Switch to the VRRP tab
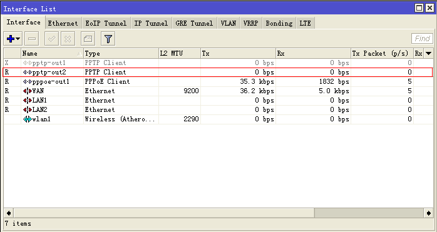The height and width of the screenshot is (232, 437). 250,23
